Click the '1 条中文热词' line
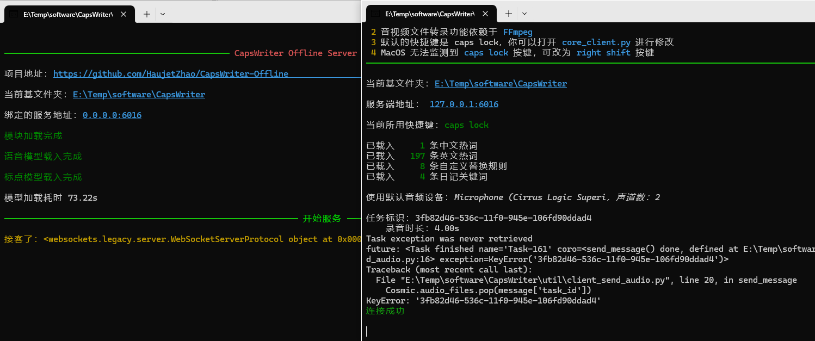This screenshot has width=815, height=341. pyautogui.click(x=422, y=146)
